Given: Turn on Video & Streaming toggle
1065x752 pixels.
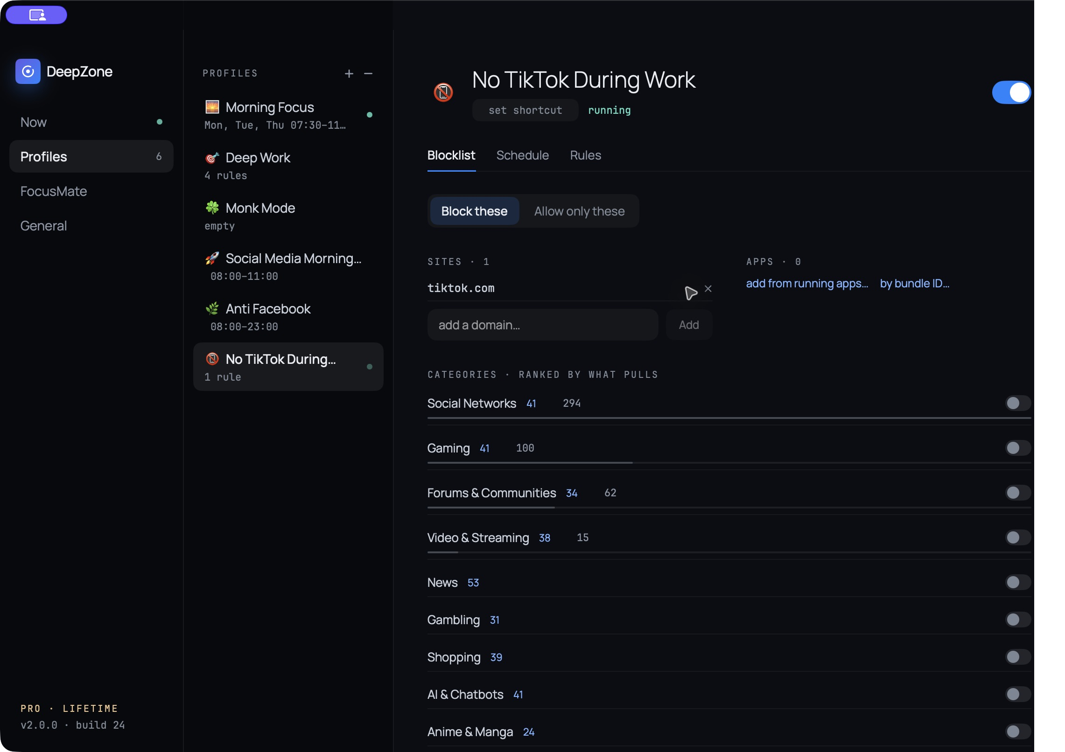Looking at the screenshot, I should (x=1017, y=537).
